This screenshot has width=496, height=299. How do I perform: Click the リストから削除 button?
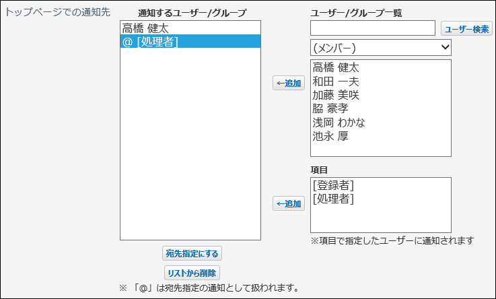click(192, 273)
